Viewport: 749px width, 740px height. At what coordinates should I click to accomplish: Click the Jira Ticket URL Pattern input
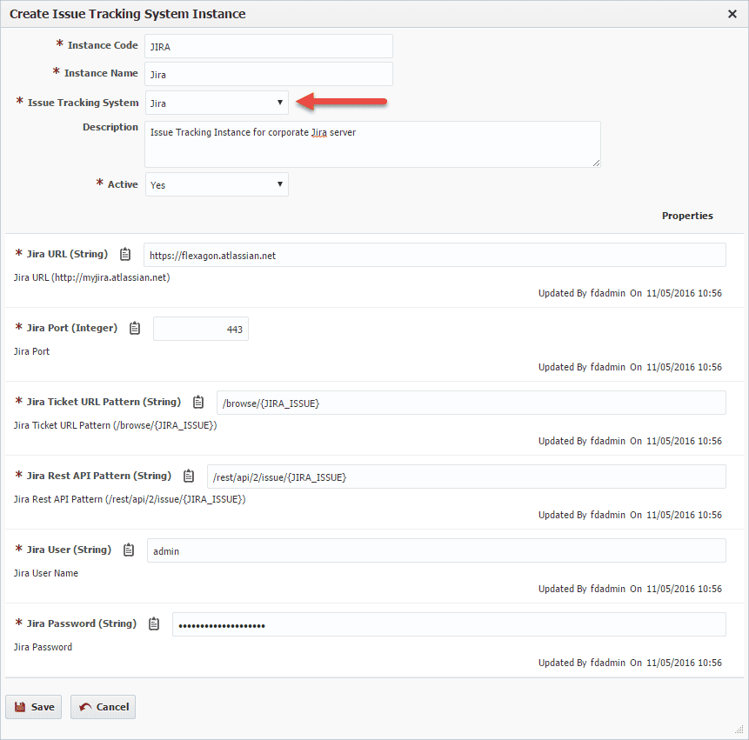tap(471, 403)
